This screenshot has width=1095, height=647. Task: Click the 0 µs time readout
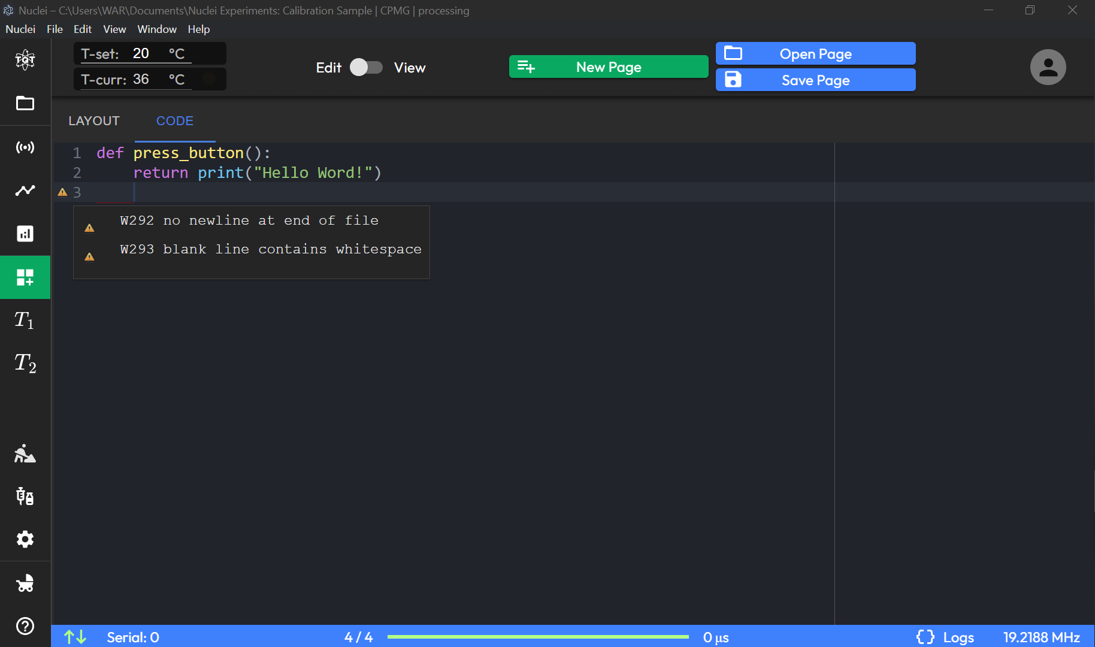[716, 637]
